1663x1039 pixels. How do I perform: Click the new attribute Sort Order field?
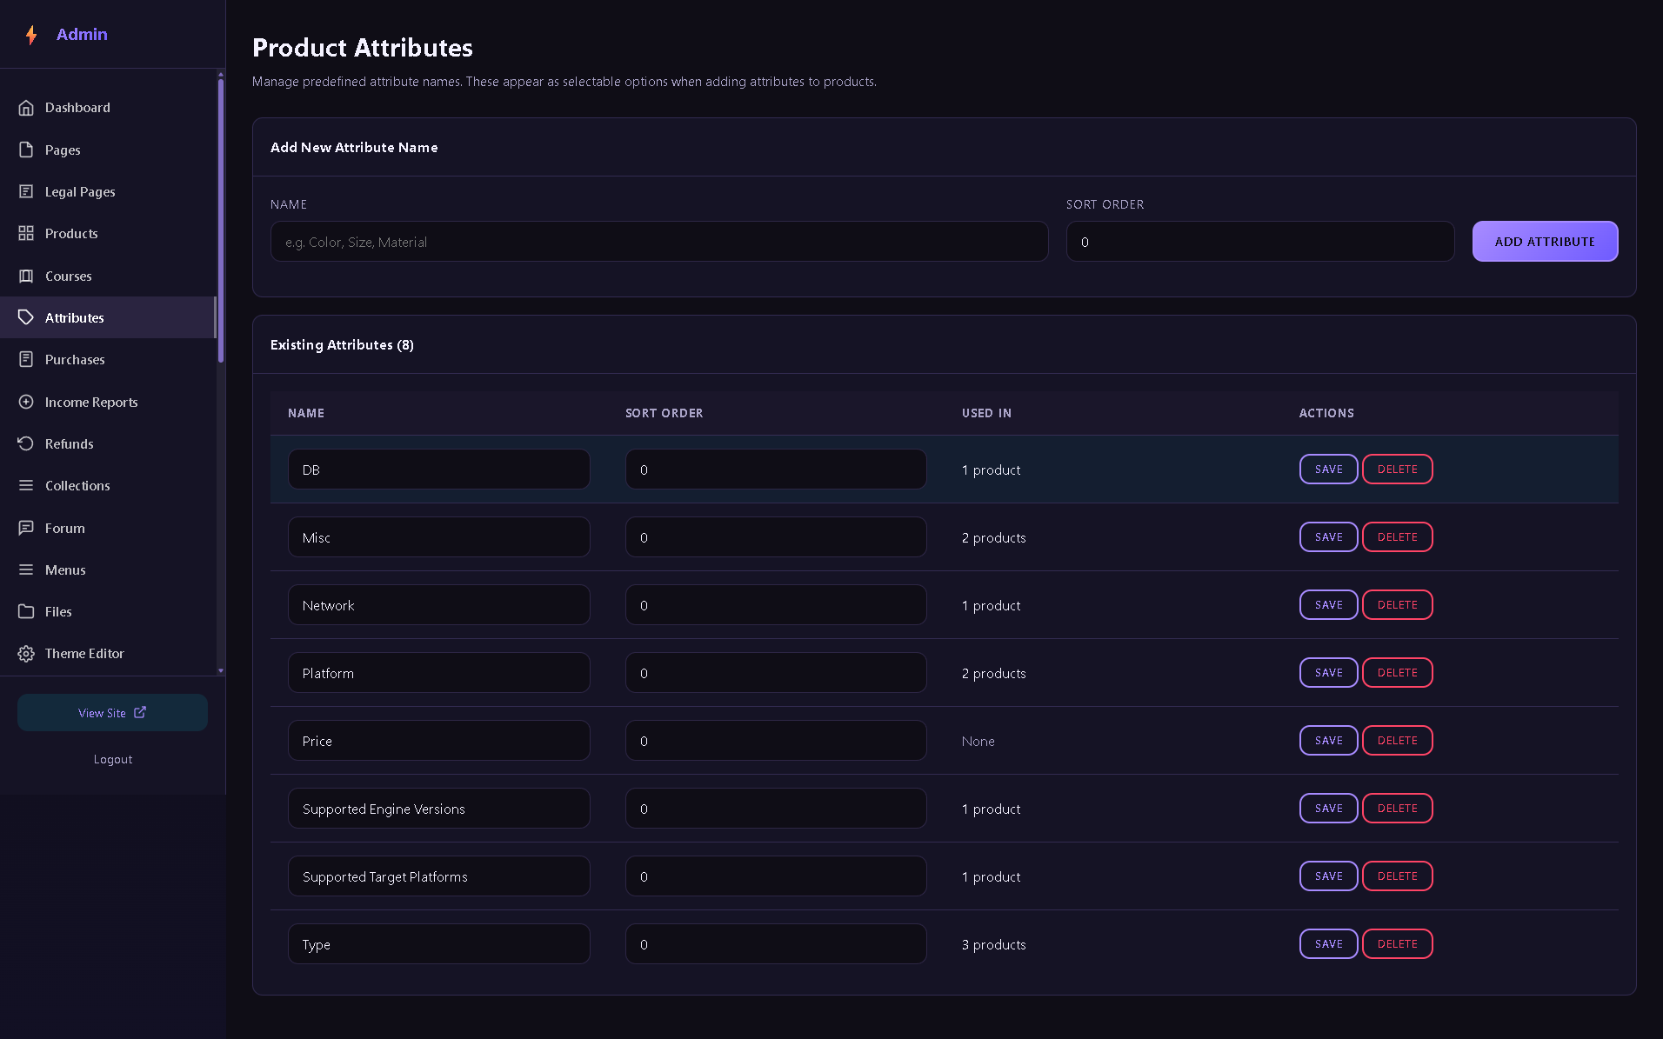pyautogui.click(x=1260, y=242)
